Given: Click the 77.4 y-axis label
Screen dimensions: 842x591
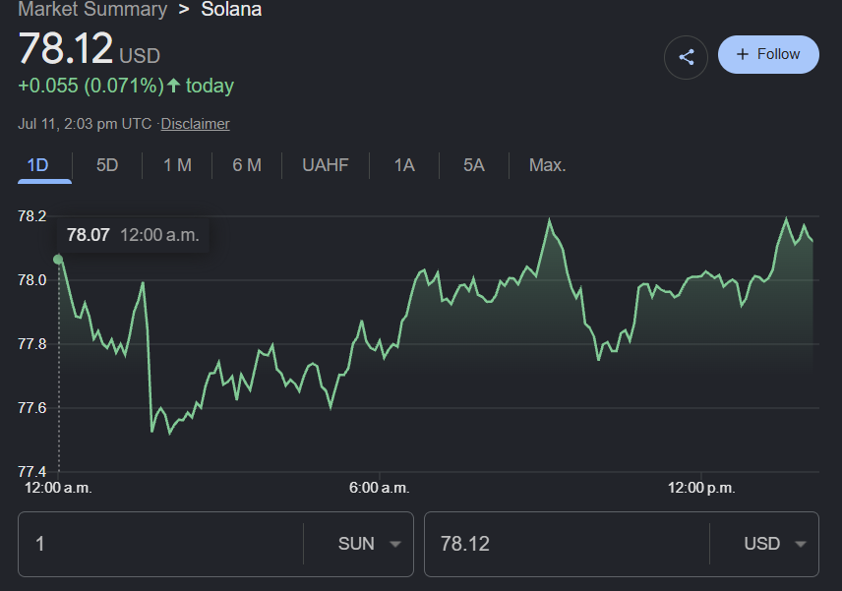Looking at the screenshot, I should coord(32,472).
